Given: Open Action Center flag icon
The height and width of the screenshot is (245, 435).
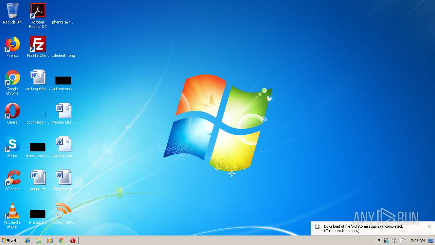Looking at the screenshot, I should click(x=403, y=241).
